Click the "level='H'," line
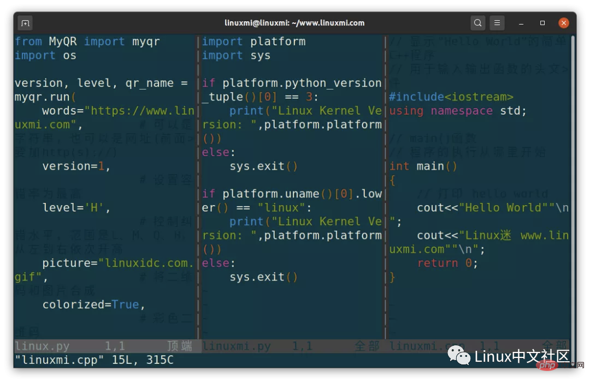The width and height of the screenshot is (590, 383). pyautogui.click(x=76, y=207)
